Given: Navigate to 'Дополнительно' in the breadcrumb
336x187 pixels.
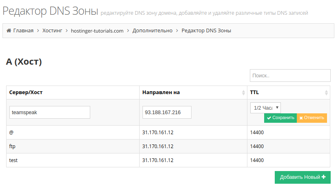Looking at the screenshot, I should coord(152,31).
